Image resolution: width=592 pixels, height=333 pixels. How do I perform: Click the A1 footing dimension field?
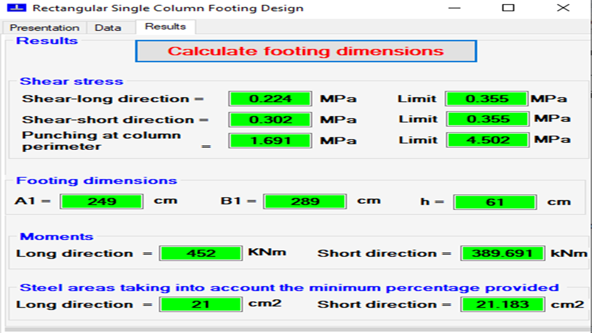(102, 202)
